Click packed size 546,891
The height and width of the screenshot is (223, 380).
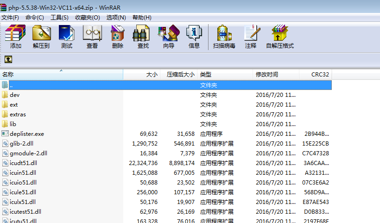click(184, 144)
